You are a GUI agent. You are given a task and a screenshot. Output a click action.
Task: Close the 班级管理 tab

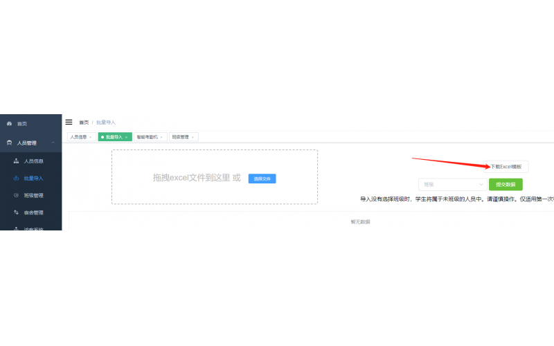tap(193, 137)
